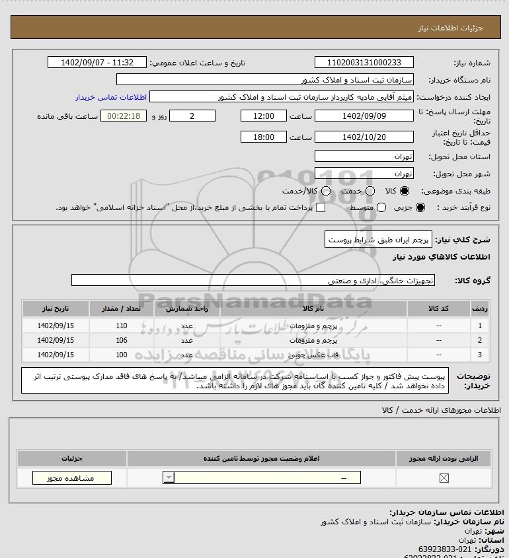Click the quantity value 106
This screenshot has width=509, height=558.
click(122, 340)
